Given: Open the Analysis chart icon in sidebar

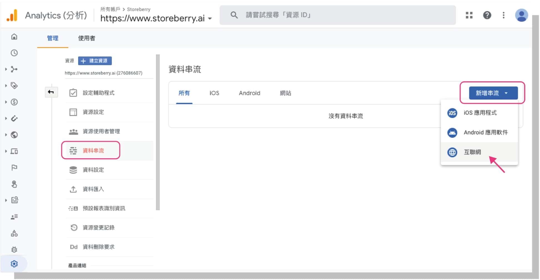Looking at the screenshot, I should [14, 200].
